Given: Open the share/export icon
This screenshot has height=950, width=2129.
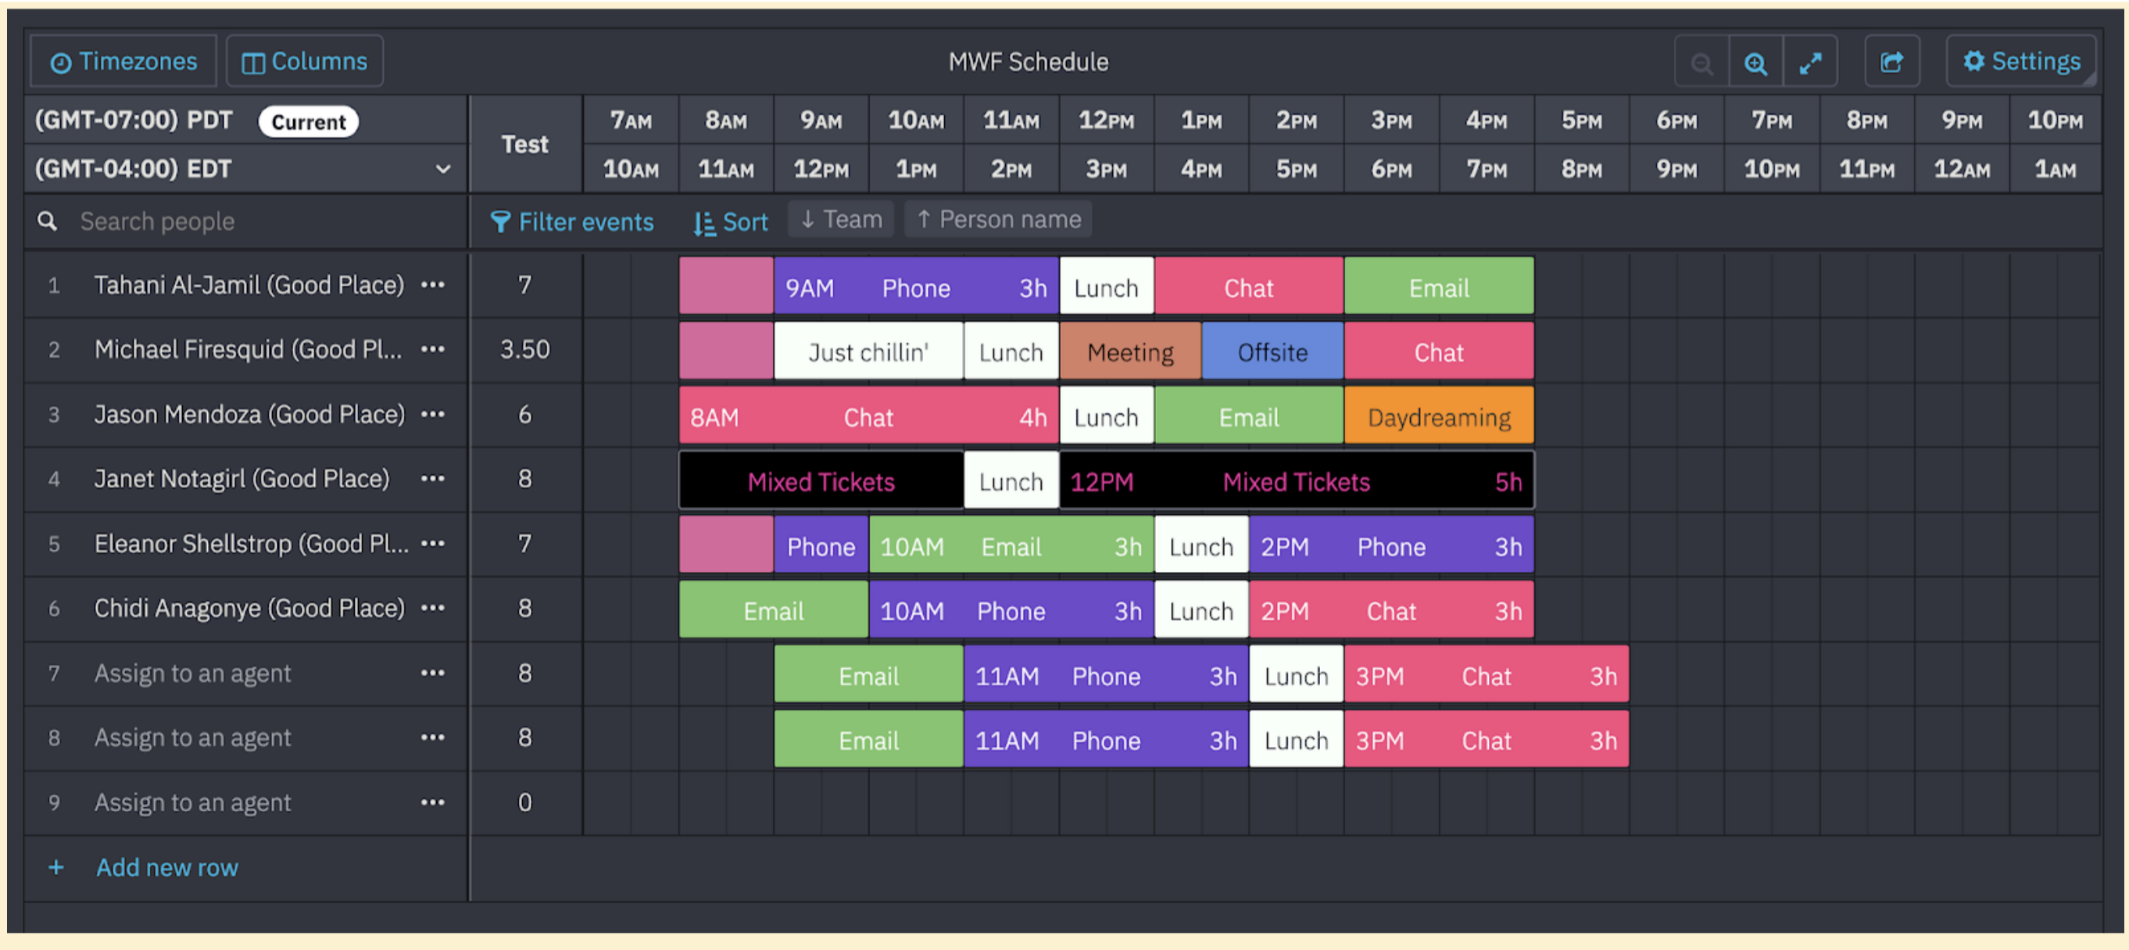Looking at the screenshot, I should (1892, 60).
